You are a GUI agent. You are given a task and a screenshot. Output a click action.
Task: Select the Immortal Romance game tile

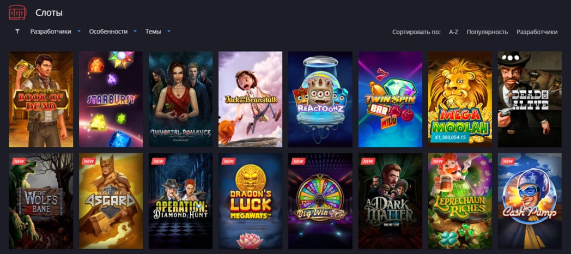181,99
